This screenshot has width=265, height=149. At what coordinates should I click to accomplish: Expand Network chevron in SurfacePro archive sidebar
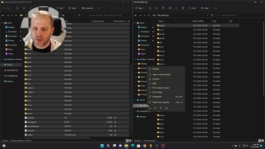tap(2, 81)
